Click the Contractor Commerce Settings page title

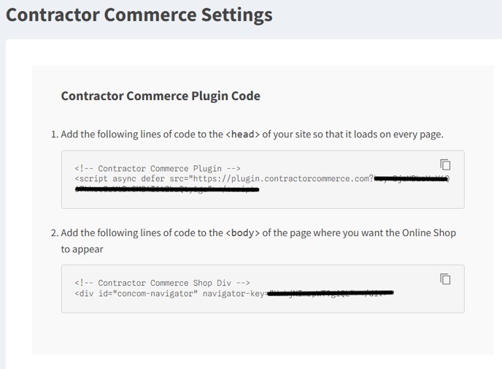[x=139, y=15]
